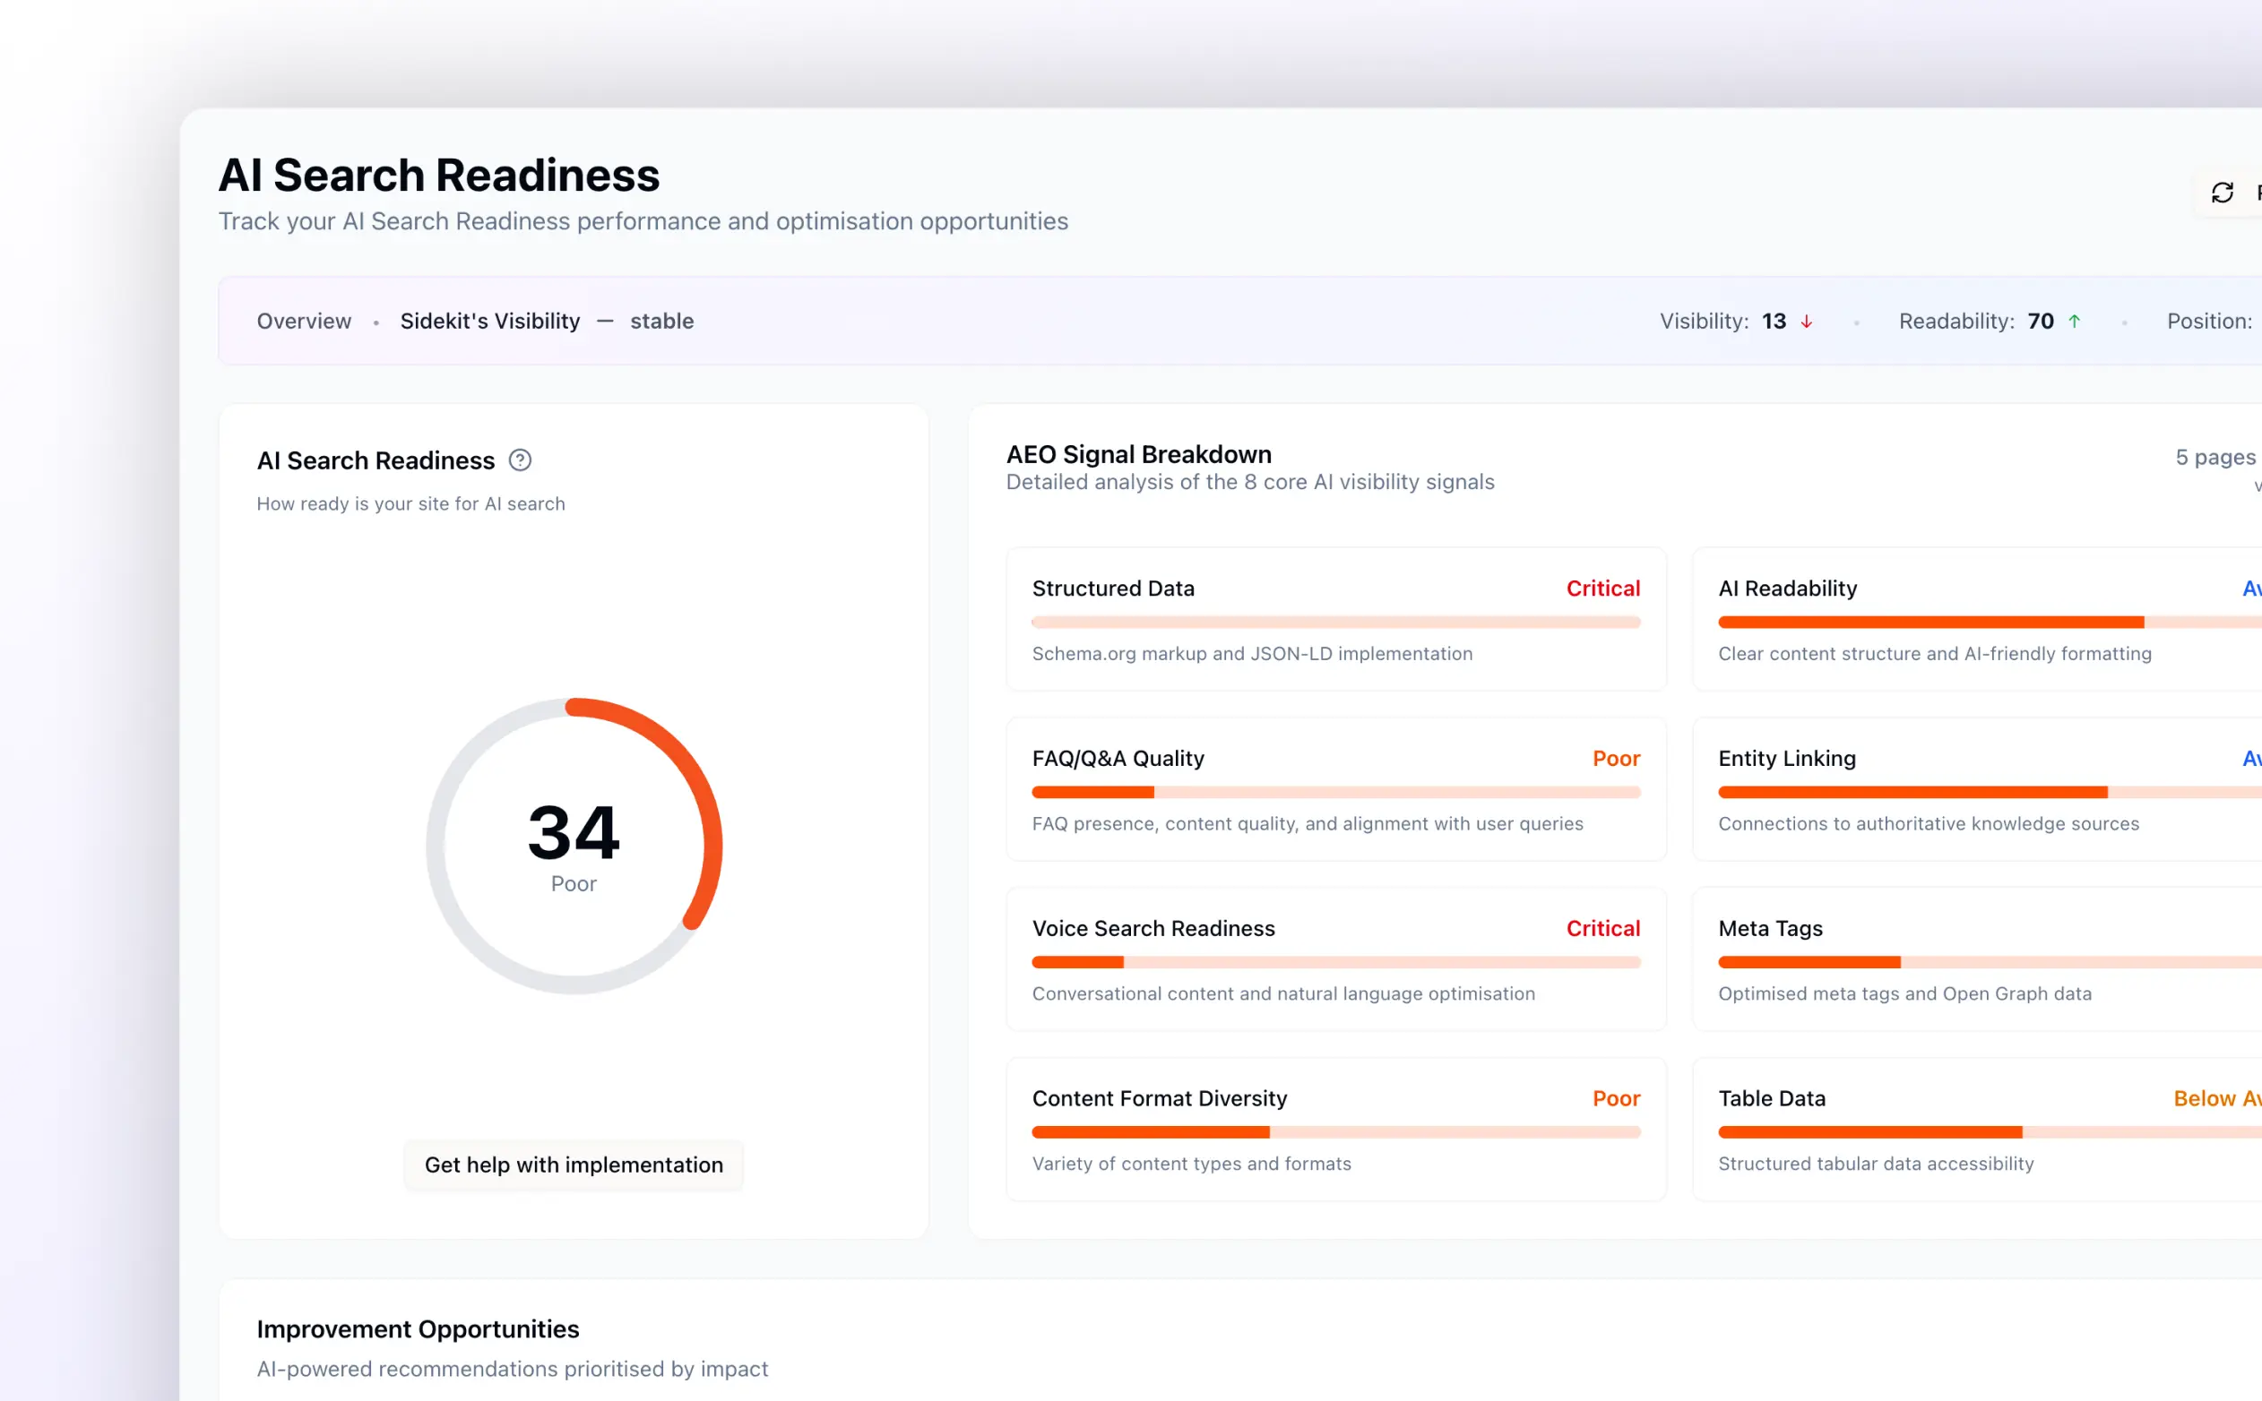This screenshot has height=1401, width=2262.
Task: Click the Content Format Diversity progress bar
Action: coord(1335,1132)
